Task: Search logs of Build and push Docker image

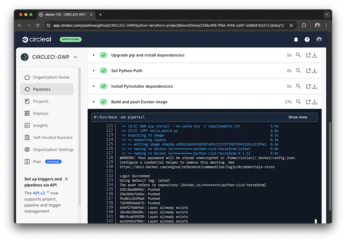Action: pos(298,101)
